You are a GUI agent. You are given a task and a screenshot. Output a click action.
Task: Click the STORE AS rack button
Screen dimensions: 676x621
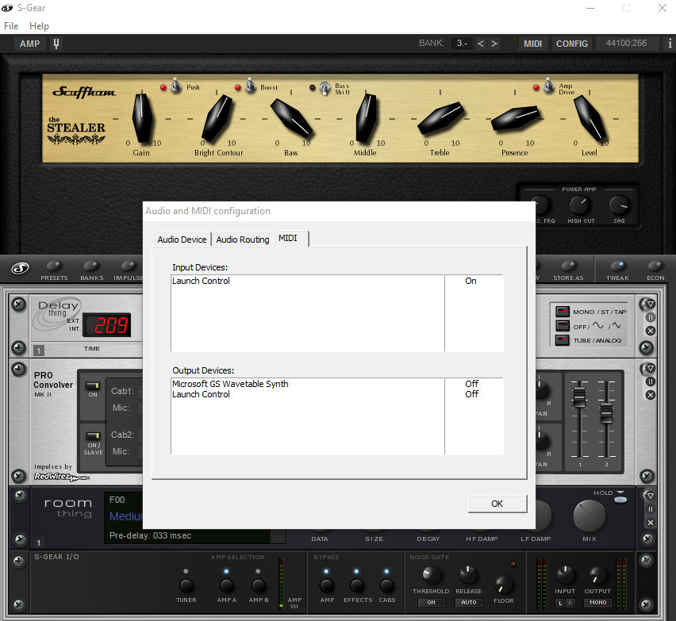(x=568, y=270)
